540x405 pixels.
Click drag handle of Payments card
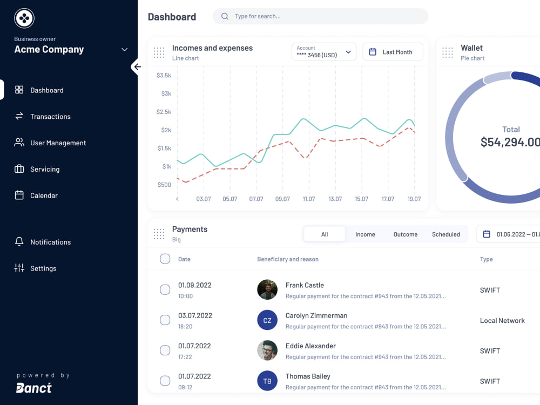coord(159,234)
